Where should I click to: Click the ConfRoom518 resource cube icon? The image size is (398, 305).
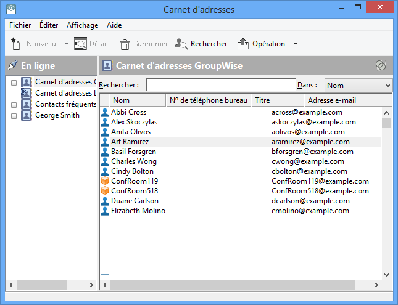point(105,191)
